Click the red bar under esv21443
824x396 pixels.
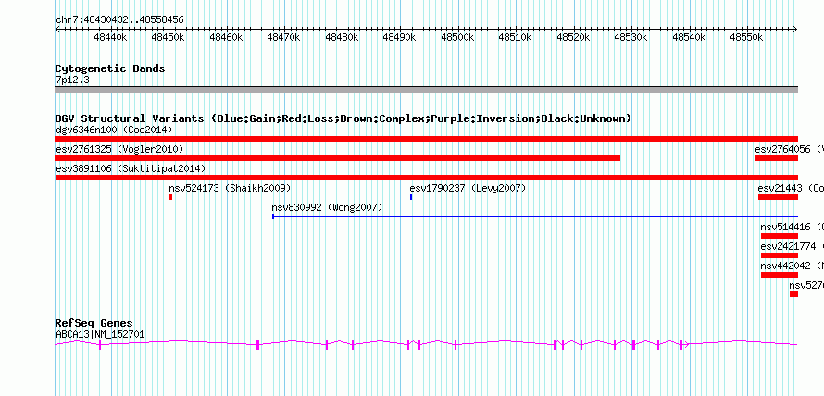point(779,197)
